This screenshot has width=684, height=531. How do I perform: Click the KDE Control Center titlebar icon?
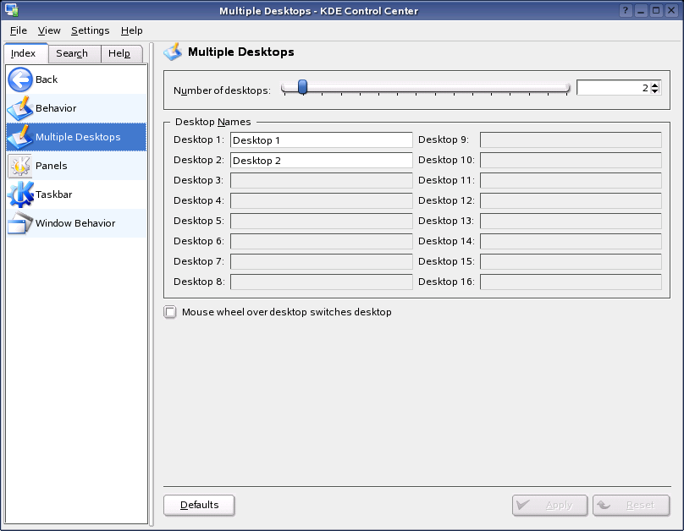pyautogui.click(x=11, y=10)
